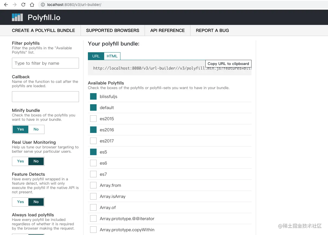Screen dimensions: 328x235
Task: Open Supported Browsers page
Action: point(113,30)
